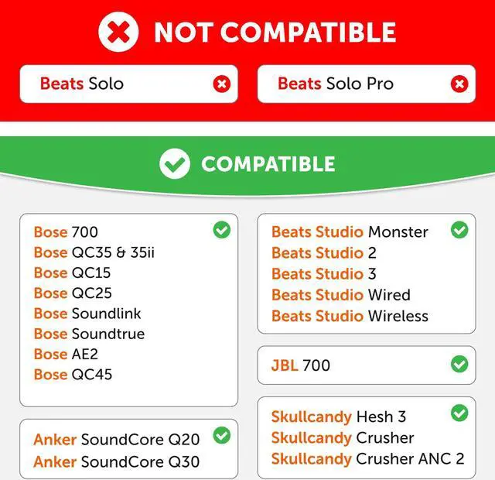Select the Beats Solo incompatible item
Screen dimensions: 495x480
click(82, 84)
